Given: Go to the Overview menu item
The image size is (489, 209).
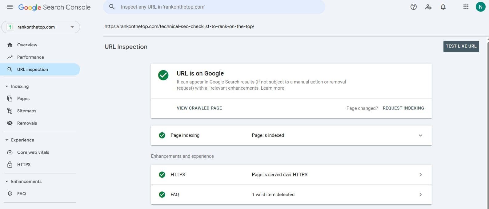Looking at the screenshot, I should tap(40, 45).
